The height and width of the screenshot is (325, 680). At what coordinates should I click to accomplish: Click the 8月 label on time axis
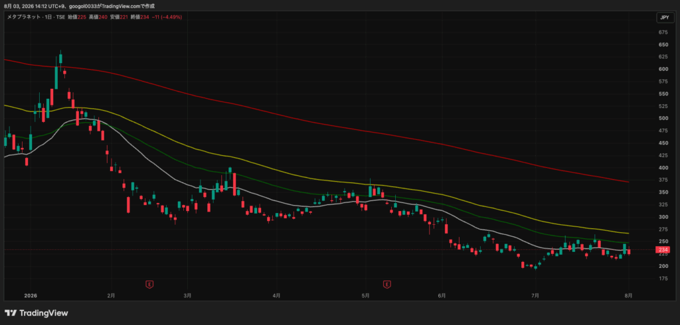(628, 296)
